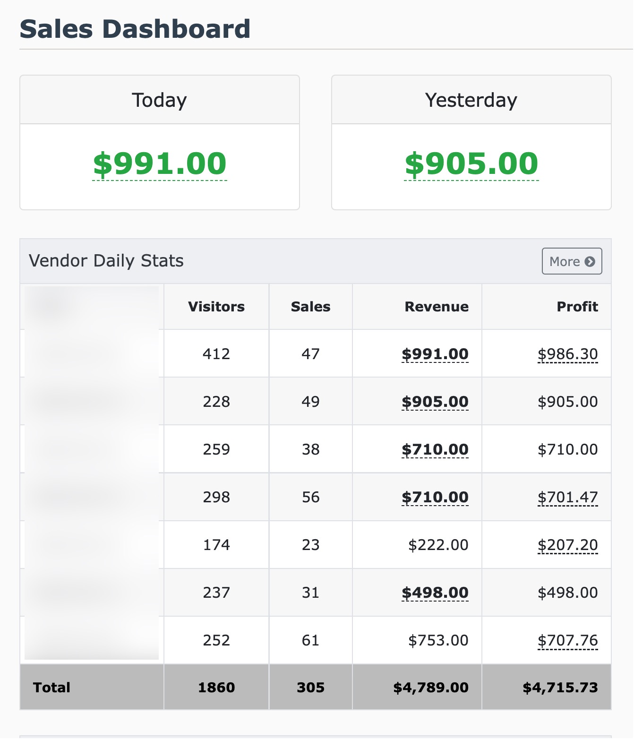Open $710.00 revenue in 259-visitors row
Image resolution: width=634 pixels, height=740 pixels.
pos(435,449)
